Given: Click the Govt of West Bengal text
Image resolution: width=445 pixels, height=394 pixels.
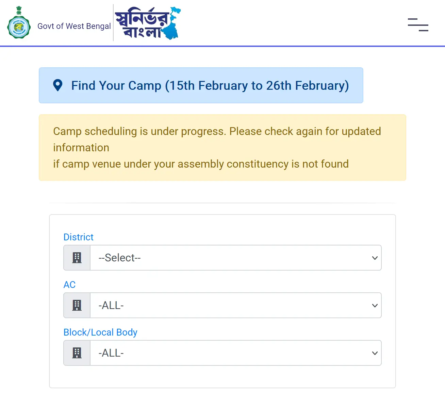Looking at the screenshot, I should coord(74,26).
